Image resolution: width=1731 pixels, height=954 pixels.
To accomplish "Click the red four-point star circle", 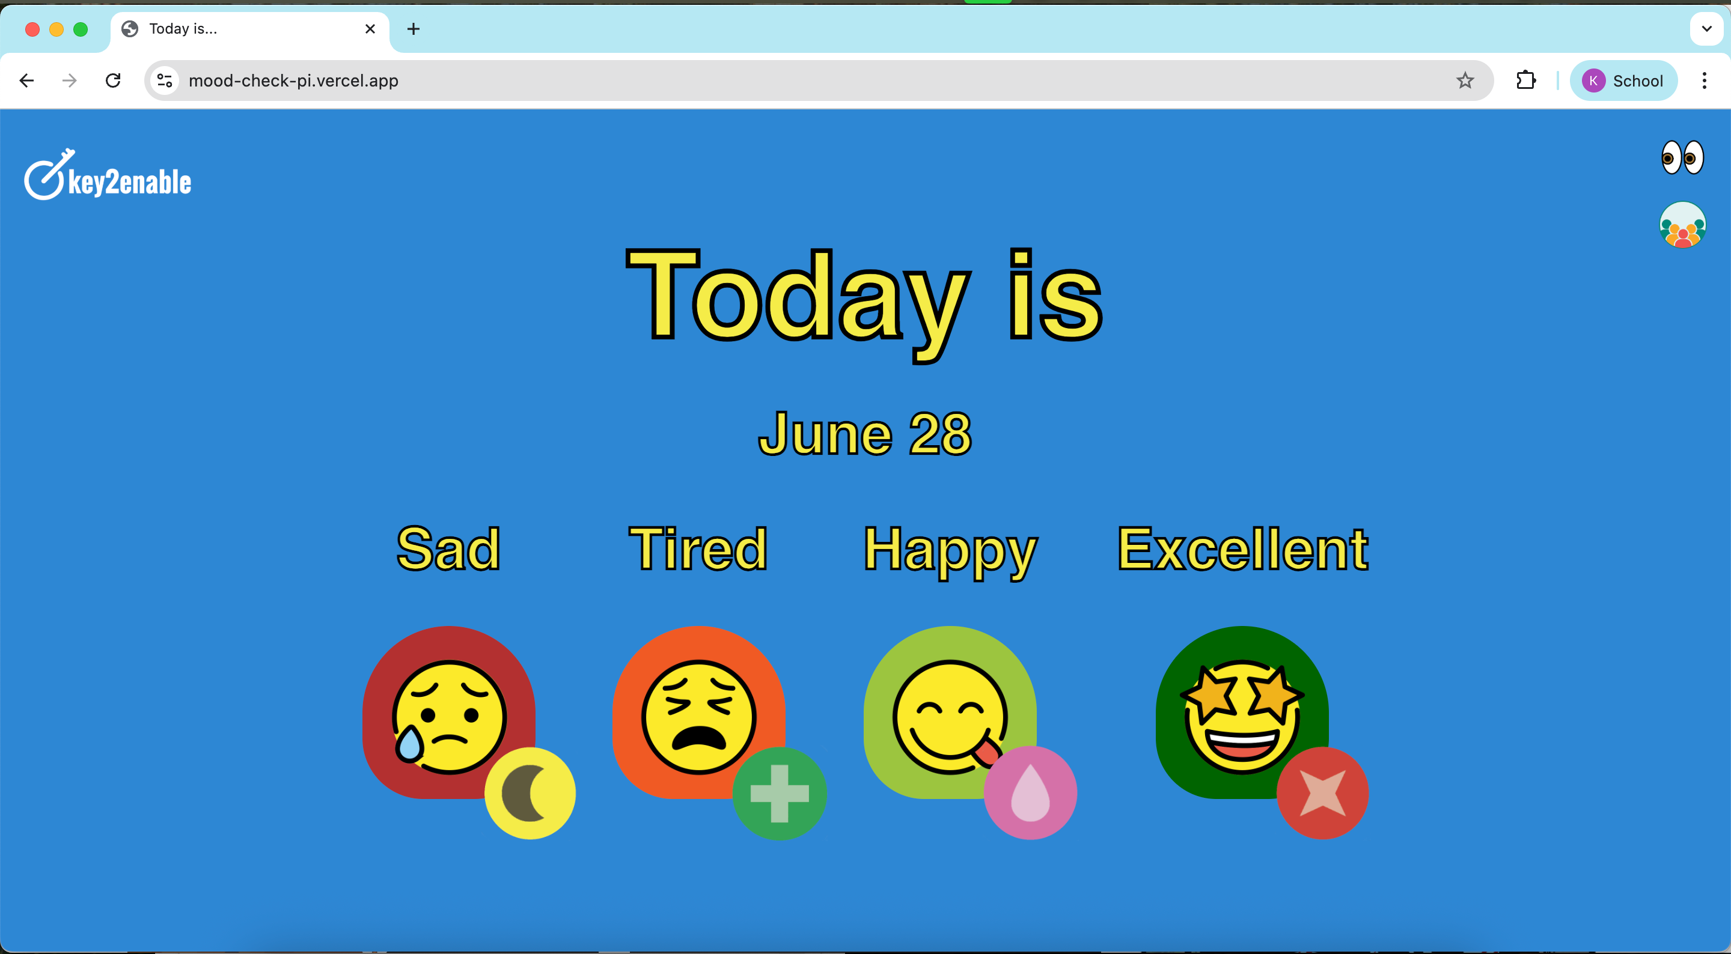I will [1322, 794].
